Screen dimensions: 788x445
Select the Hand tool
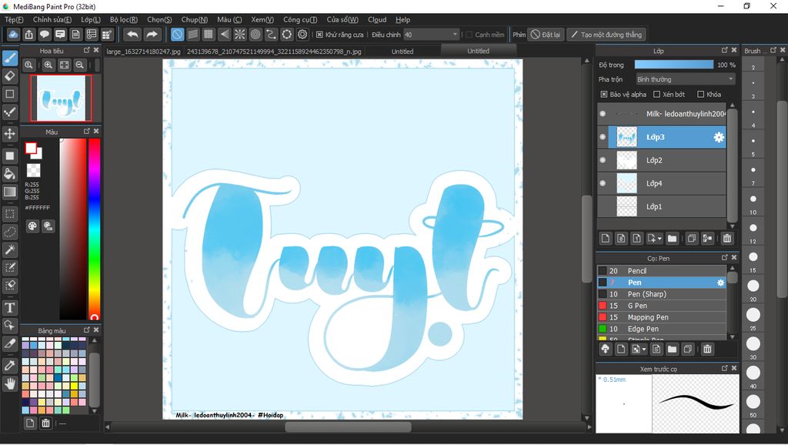tap(9, 383)
